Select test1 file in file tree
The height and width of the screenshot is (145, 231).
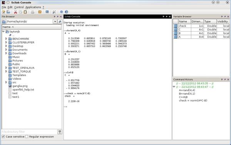coord(16,97)
